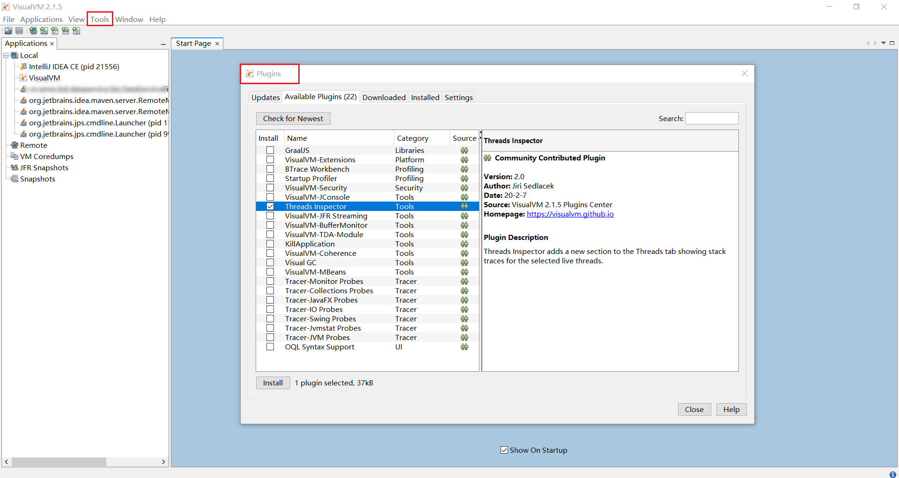Click the OQL Syntax Support source icon
Screen dimensions: 899x478
point(464,347)
